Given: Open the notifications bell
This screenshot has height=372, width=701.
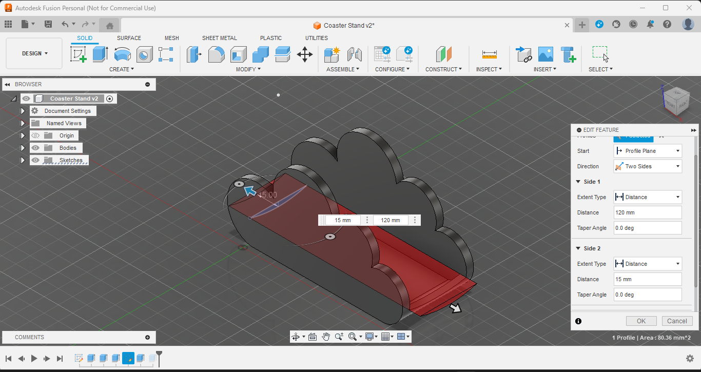Looking at the screenshot, I should pos(650,24).
